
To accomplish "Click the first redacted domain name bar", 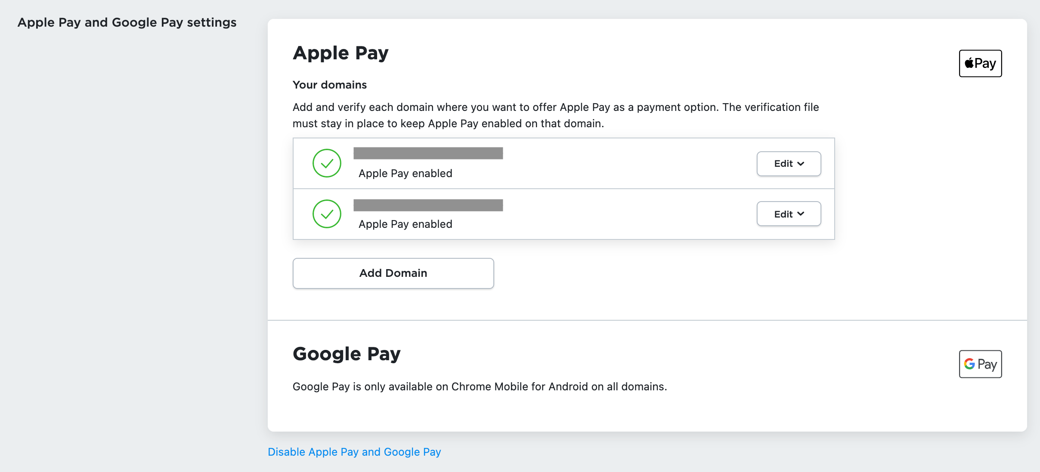I will click(x=428, y=153).
